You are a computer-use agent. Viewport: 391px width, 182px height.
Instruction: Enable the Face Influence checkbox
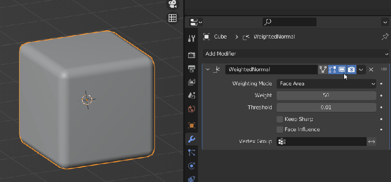pos(280,129)
